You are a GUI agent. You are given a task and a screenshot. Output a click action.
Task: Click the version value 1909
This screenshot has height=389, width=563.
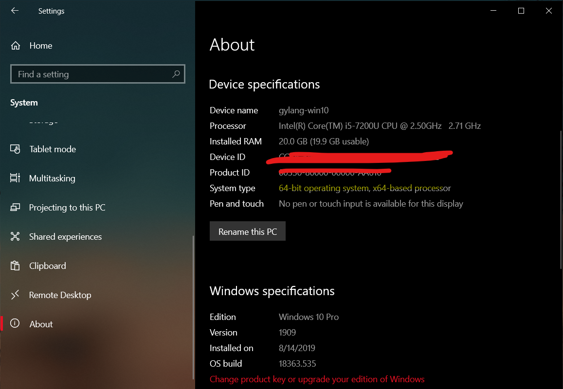click(287, 332)
